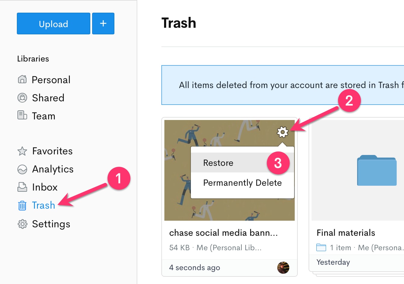Choose Restore from the open menu
The image size is (404, 284).
point(218,163)
